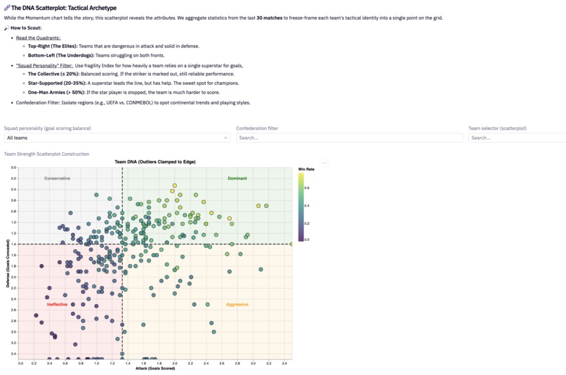
Task: Select the Aggressive quadrant label
Action: click(237, 305)
